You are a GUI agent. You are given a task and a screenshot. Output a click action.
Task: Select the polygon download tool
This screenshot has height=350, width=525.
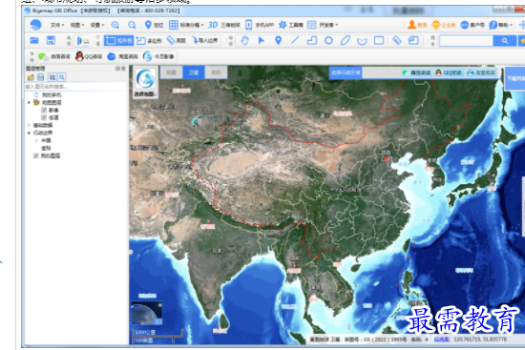150,40
